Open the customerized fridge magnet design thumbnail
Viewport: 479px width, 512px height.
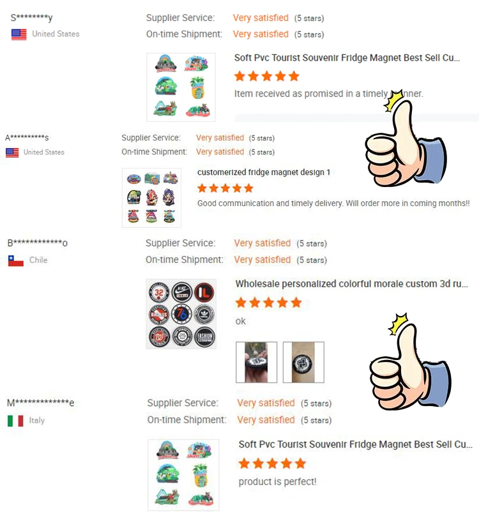(151, 197)
